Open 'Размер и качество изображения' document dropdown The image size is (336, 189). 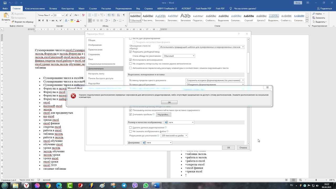[179, 122]
